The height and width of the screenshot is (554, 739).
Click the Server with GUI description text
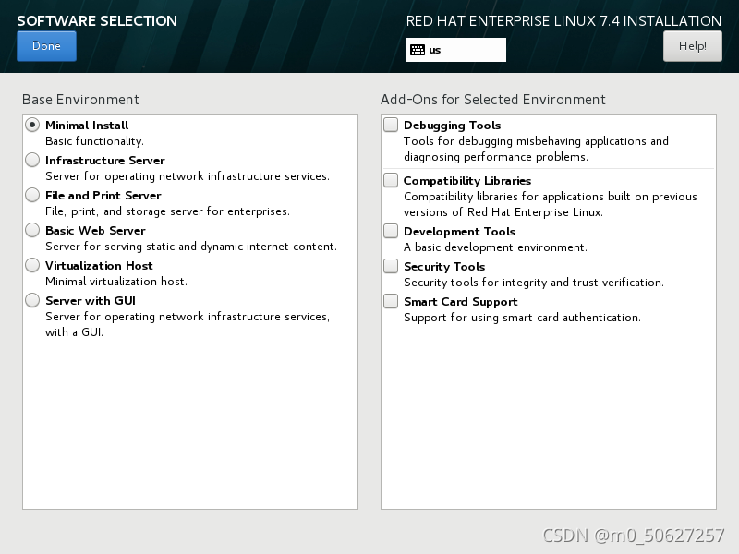click(x=188, y=324)
